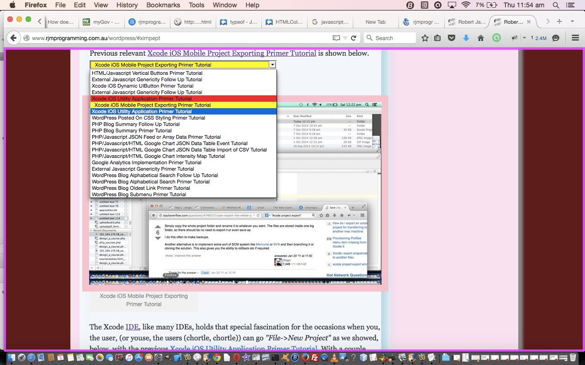Open the Bookmarks menu
The height and width of the screenshot is (365, 585).
click(164, 5)
